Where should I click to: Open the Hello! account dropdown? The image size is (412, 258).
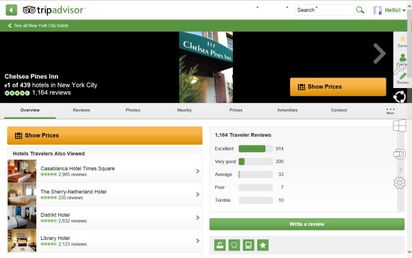coord(395,10)
